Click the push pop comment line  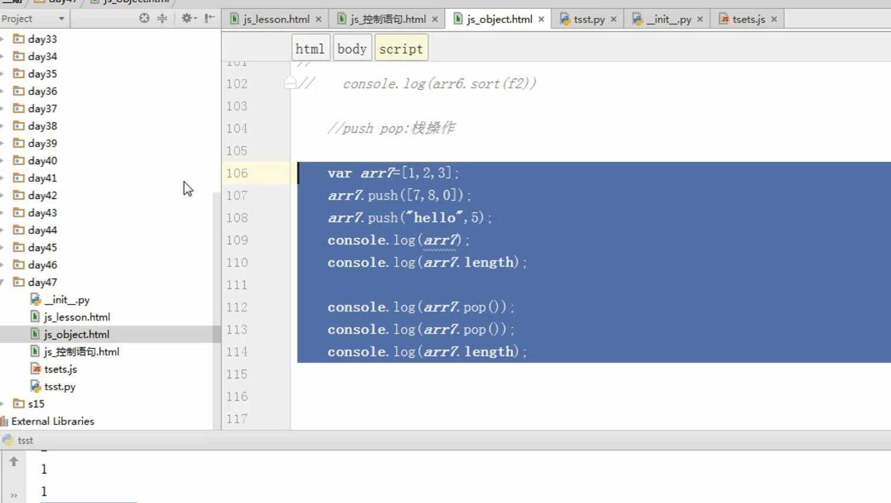click(x=391, y=128)
